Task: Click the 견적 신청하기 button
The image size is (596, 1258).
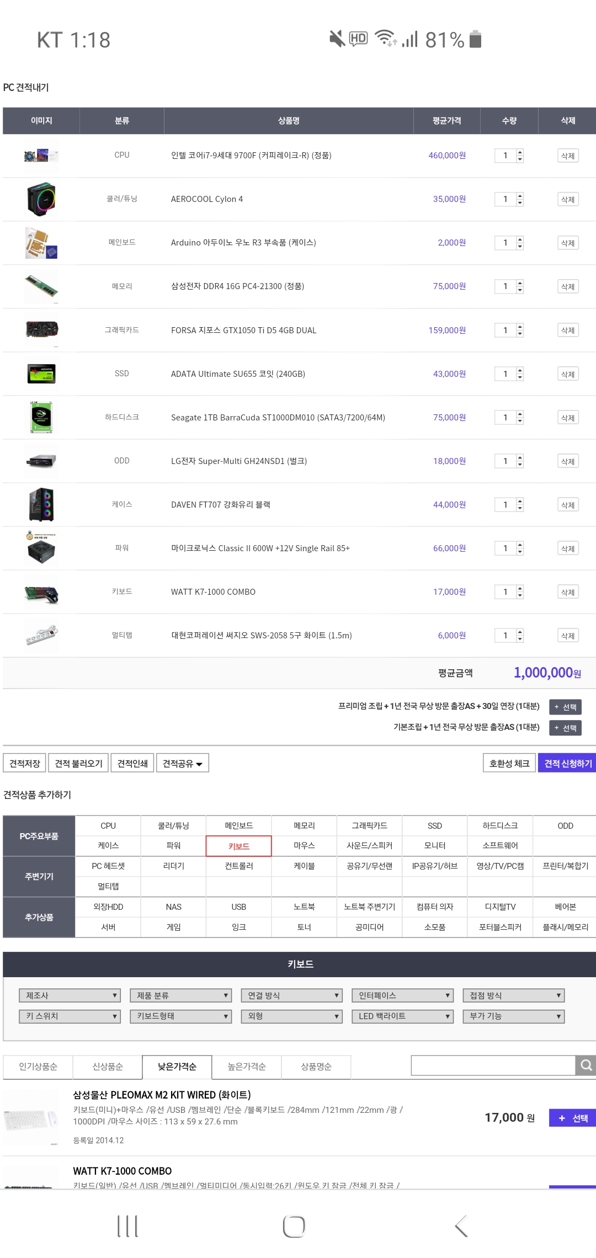Action: pyautogui.click(x=567, y=763)
